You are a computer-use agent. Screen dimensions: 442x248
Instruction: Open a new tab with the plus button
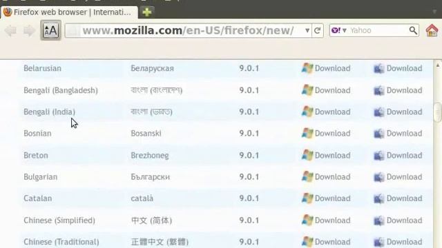tap(147, 12)
